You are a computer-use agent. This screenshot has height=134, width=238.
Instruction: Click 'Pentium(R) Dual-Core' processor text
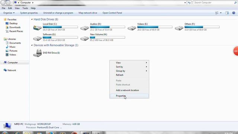tap(48, 128)
